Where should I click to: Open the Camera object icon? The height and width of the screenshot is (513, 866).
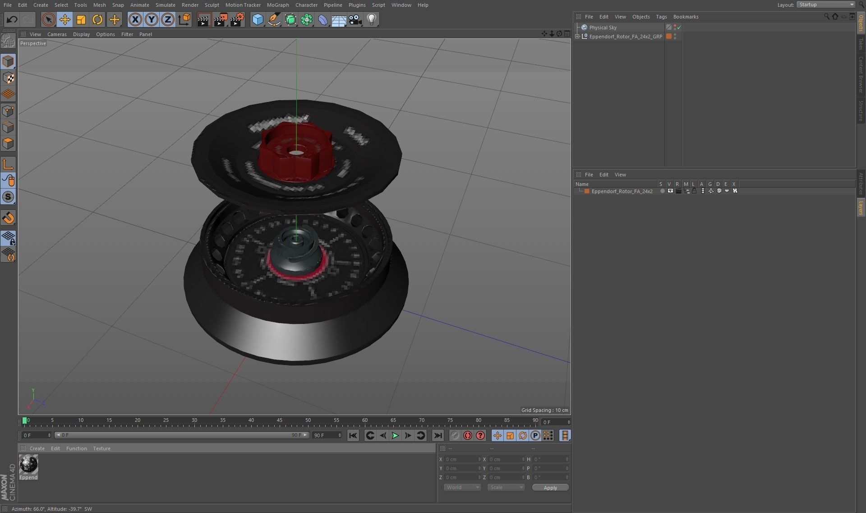(355, 19)
